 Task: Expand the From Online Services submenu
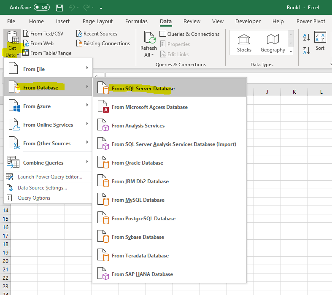48,124
